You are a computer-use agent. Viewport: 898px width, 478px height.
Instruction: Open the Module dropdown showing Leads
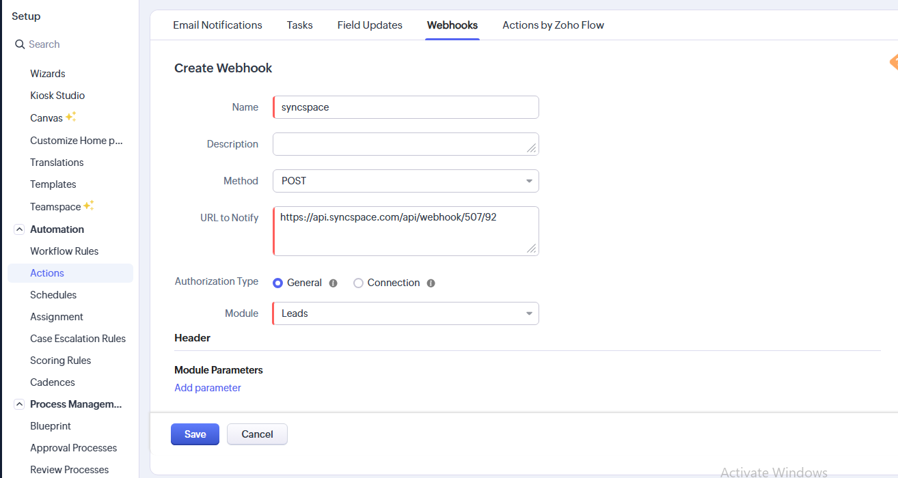pyautogui.click(x=405, y=313)
